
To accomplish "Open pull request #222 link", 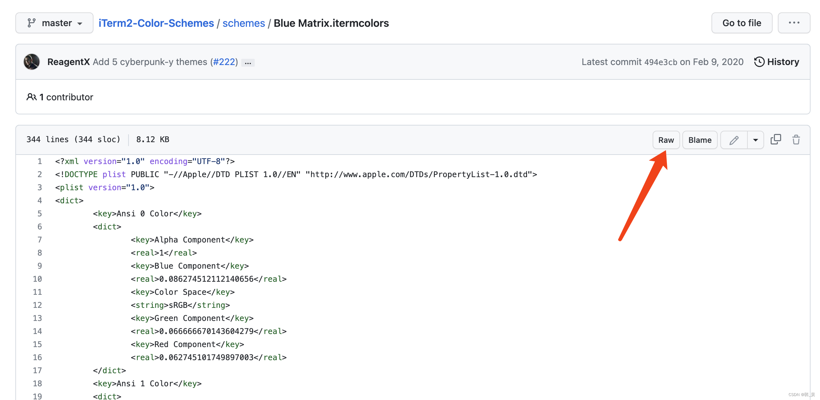I will [224, 62].
